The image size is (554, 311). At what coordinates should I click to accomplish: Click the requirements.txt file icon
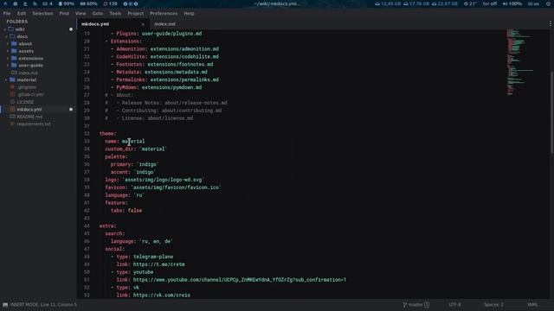[x=13, y=124]
